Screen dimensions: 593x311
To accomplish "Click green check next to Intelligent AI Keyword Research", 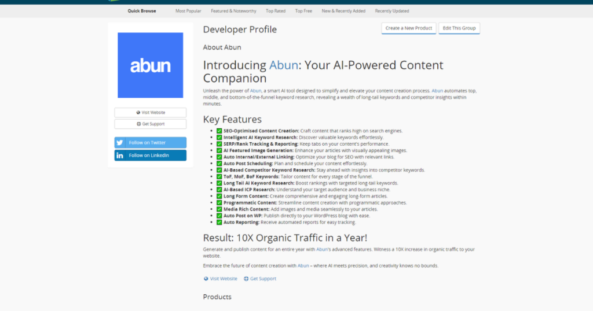I will pyautogui.click(x=219, y=138).
